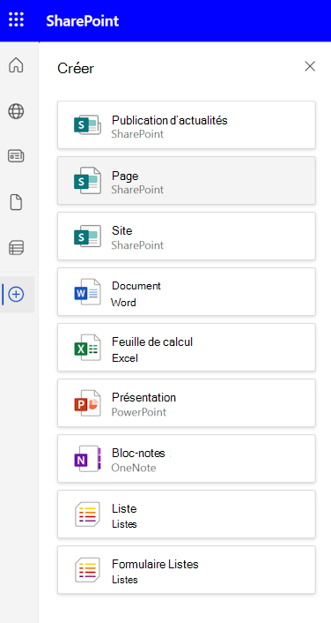Click the OneNote subtitle under Bloc-notes
Screen dimensions: 331x623
pos(134,468)
